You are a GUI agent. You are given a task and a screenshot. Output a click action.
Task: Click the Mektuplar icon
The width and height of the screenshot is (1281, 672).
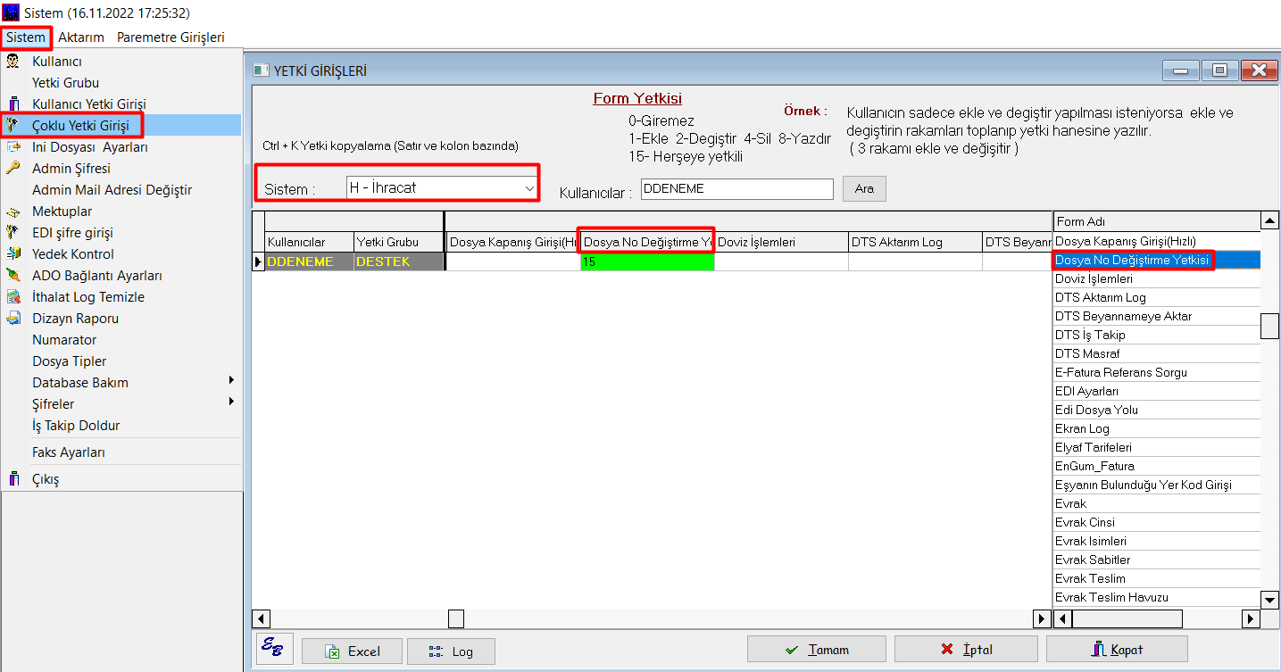tap(12, 212)
